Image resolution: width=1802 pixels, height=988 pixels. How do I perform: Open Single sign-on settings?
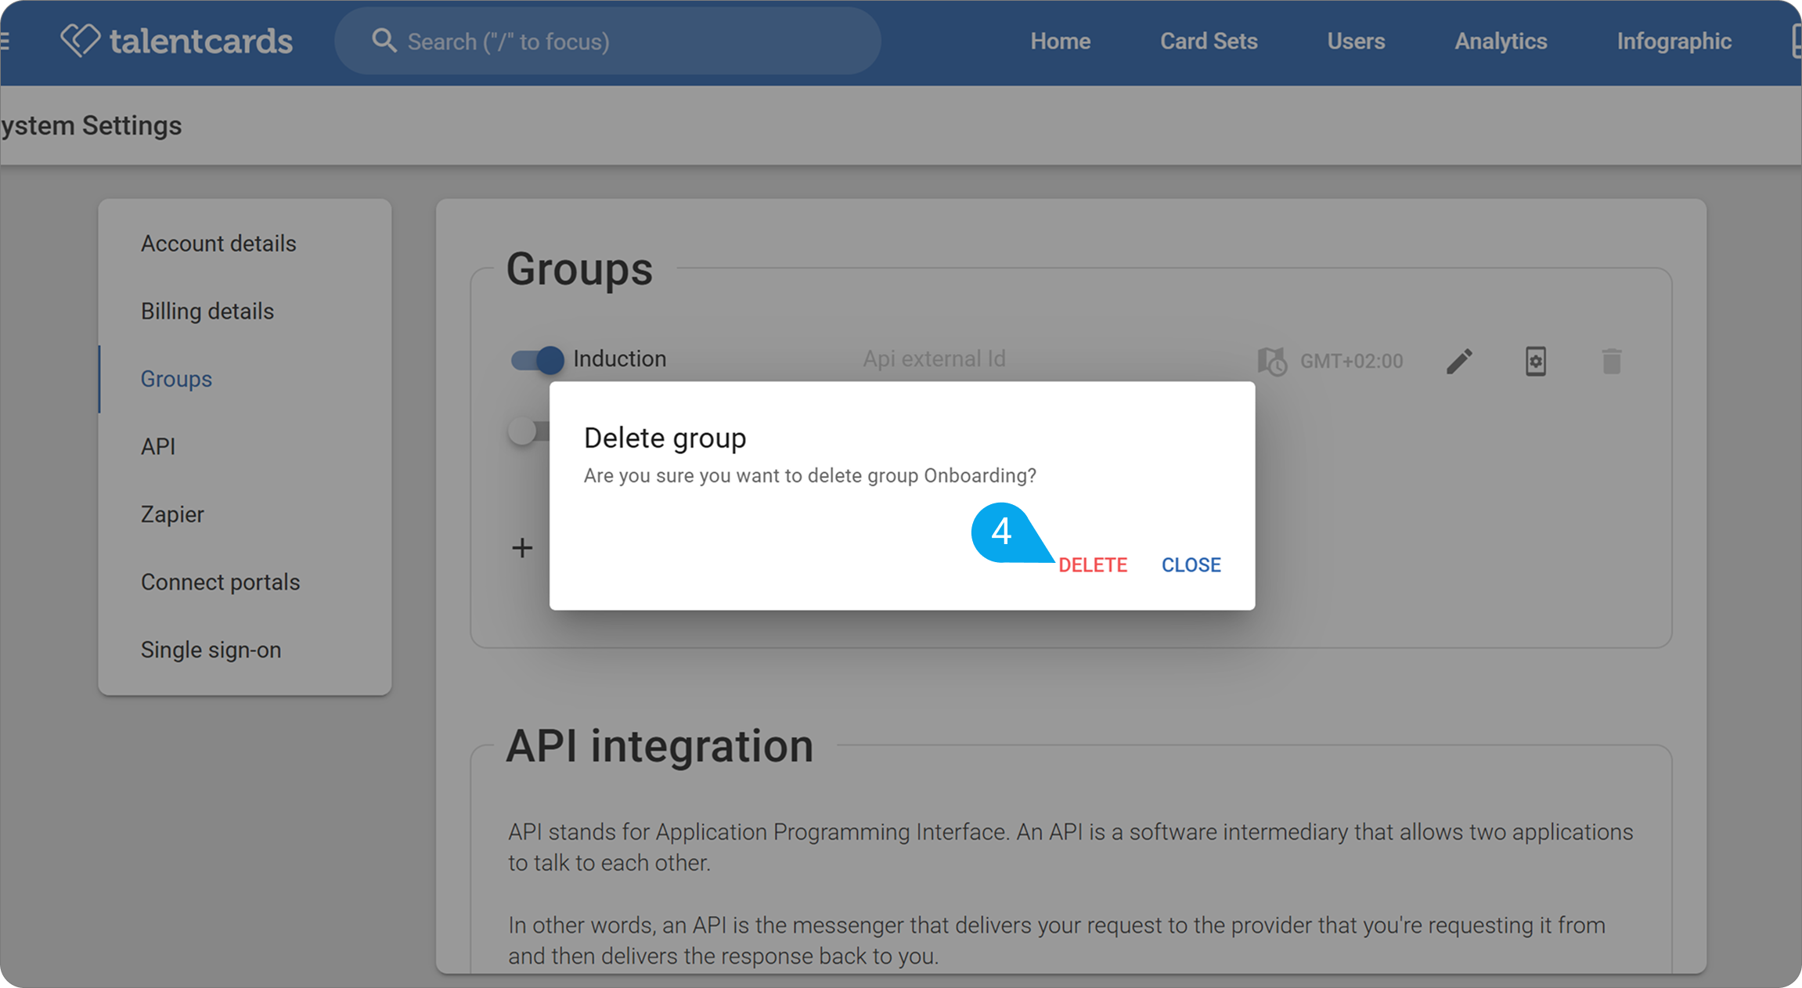click(211, 650)
